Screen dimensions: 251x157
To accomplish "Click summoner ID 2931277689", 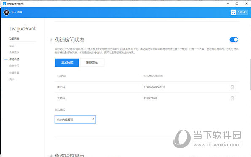I will point(150,98).
